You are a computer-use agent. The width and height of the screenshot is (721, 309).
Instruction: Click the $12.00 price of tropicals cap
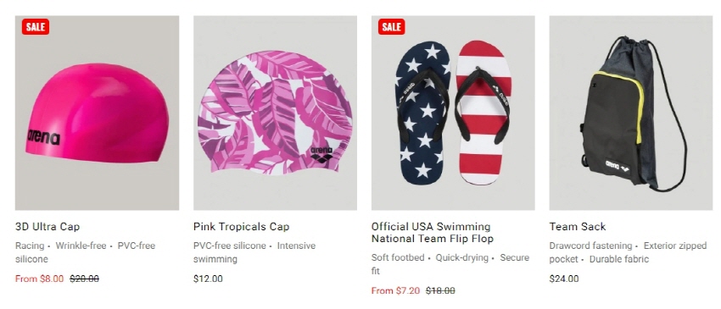pos(208,279)
